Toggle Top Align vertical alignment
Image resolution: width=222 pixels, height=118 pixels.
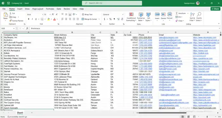(62, 14)
